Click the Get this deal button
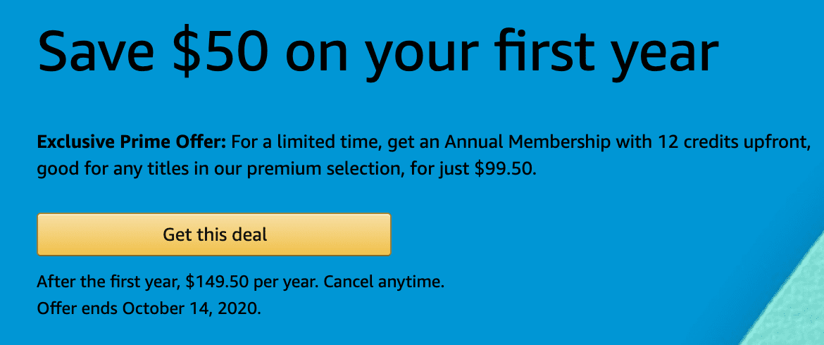 [x=214, y=234]
